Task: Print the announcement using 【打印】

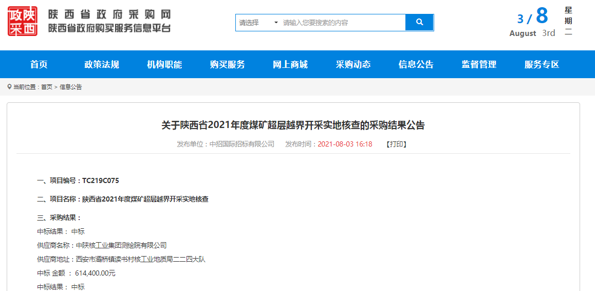Action: click(396, 144)
